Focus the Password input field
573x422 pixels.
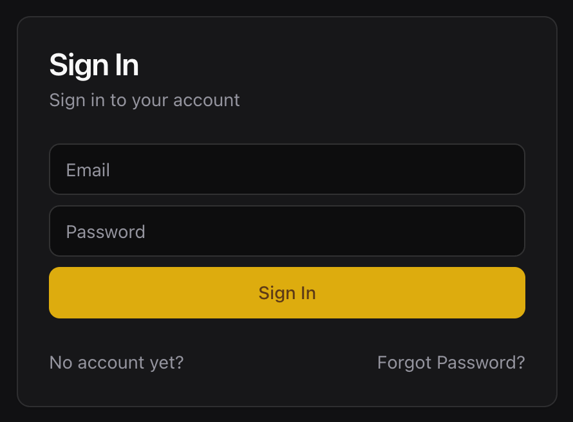click(286, 231)
